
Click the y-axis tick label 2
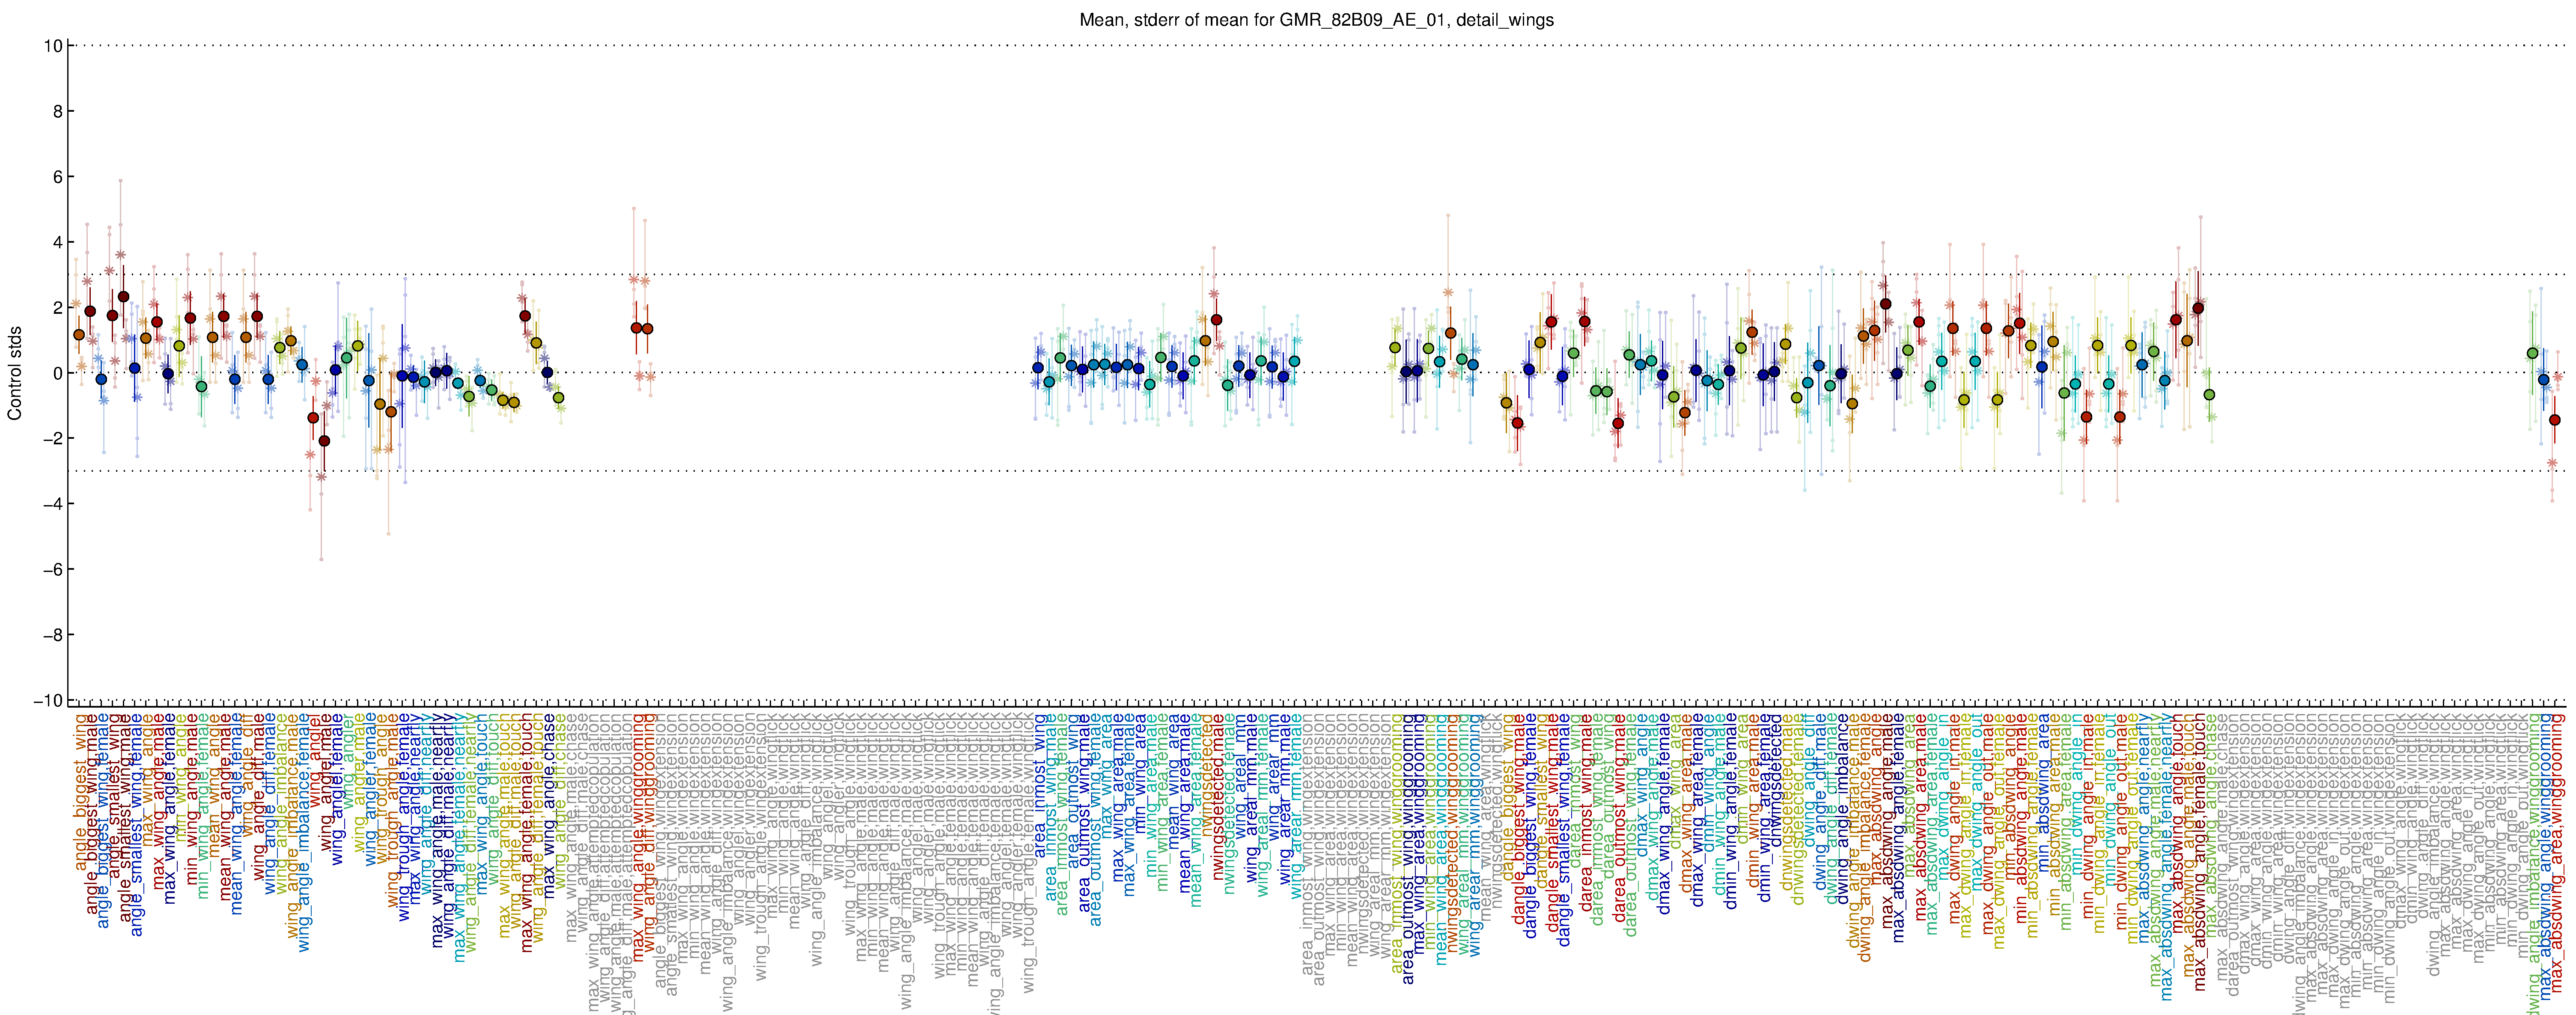58,308
